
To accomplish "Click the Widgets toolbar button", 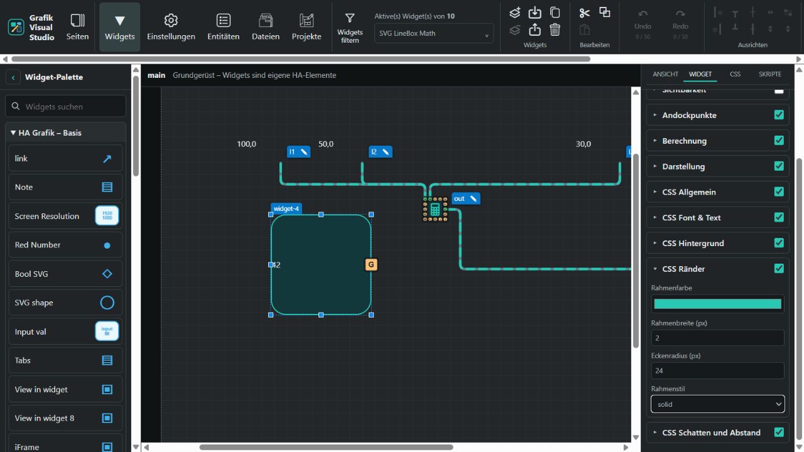I will [120, 27].
